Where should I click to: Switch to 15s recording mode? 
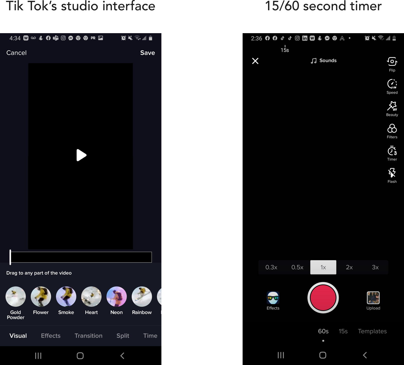point(343,331)
